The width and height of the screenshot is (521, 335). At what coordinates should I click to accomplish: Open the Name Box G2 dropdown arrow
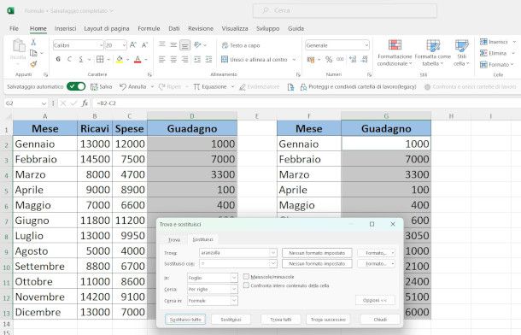(x=44, y=103)
